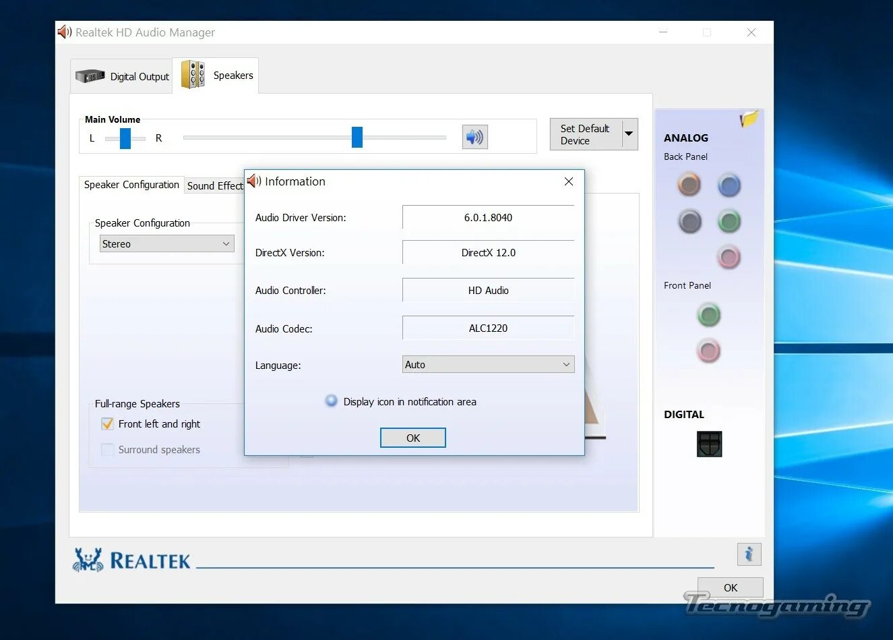Image resolution: width=893 pixels, height=640 pixels.
Task: Click the Language: label
Action: coord(278,365)
